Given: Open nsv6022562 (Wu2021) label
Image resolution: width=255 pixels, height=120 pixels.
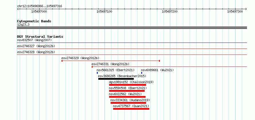Looking at the screenshot, I should pos(125,94).
